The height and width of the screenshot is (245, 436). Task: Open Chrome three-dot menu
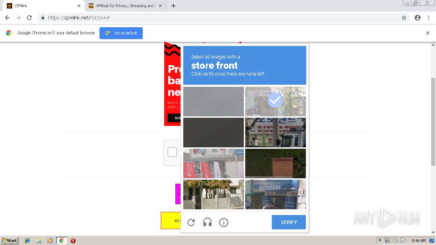pos(429,18)
